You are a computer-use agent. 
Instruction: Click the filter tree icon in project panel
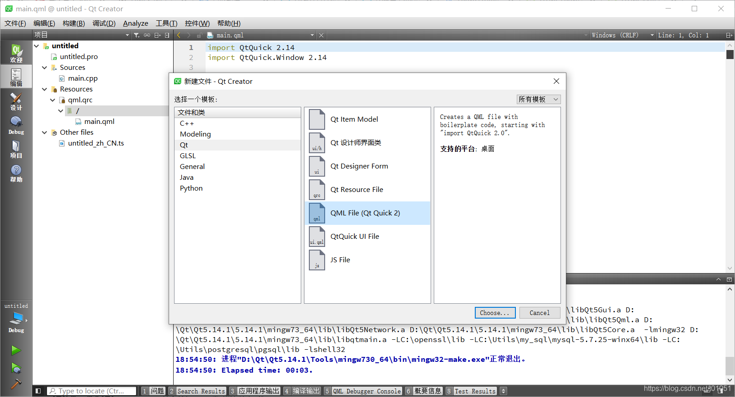click(137, 35)
